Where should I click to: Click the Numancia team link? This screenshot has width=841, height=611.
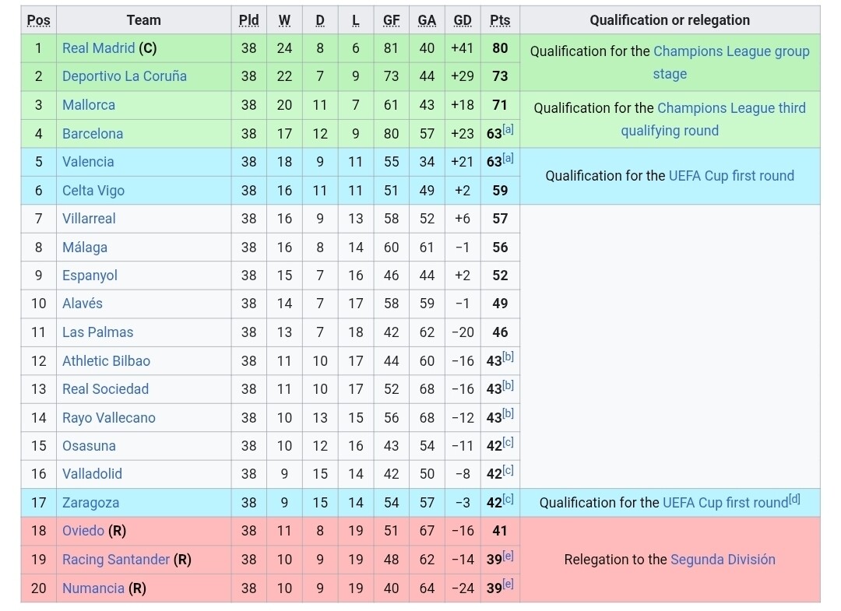[x=93, y=588]
